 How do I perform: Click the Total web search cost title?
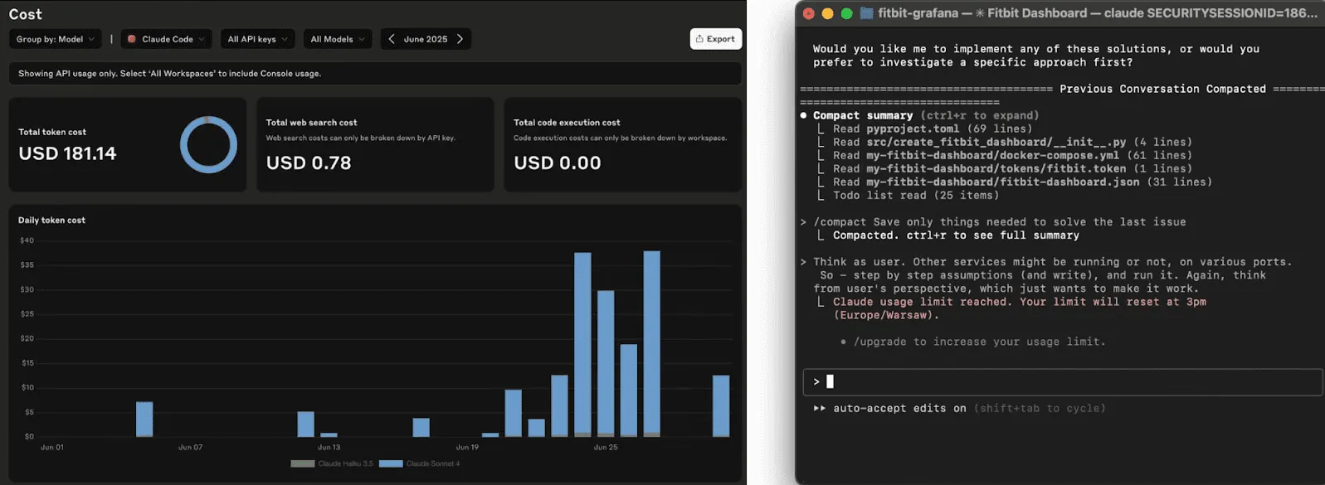[x=311, y=123]
